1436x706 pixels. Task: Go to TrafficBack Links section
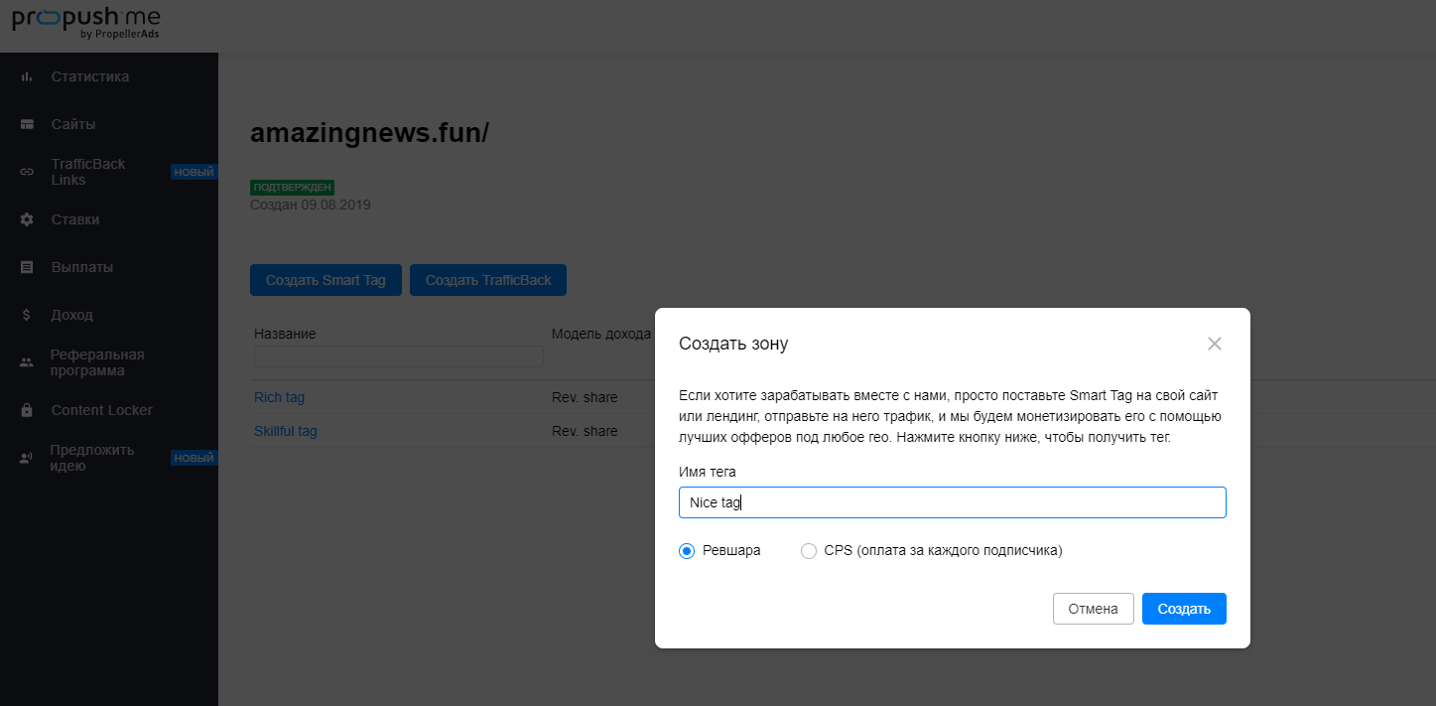click(88, 172)
